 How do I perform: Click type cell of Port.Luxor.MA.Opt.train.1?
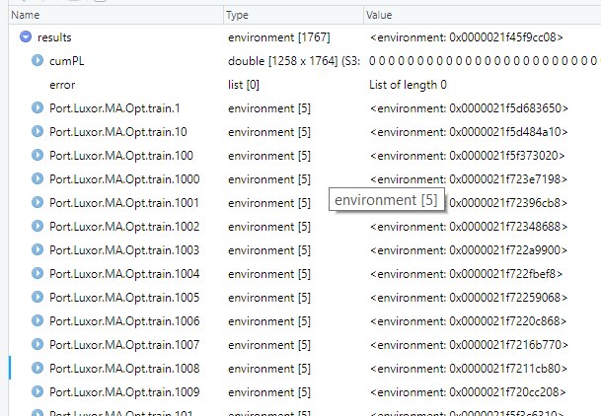269,108
